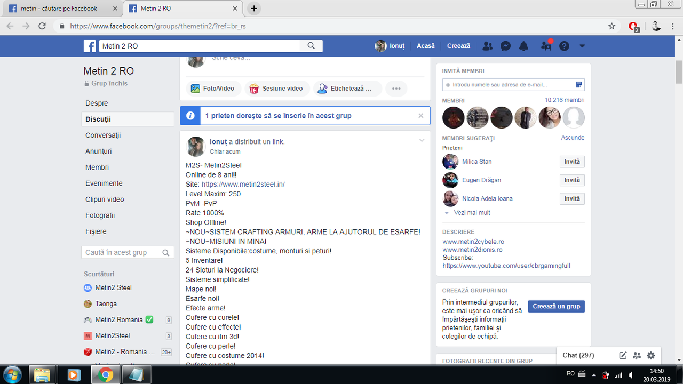Image resolution: width=683 pixels, height=384 pixels.
Task: Open Metin2 Steel shortcut
Action: click(x=113, y=287)
